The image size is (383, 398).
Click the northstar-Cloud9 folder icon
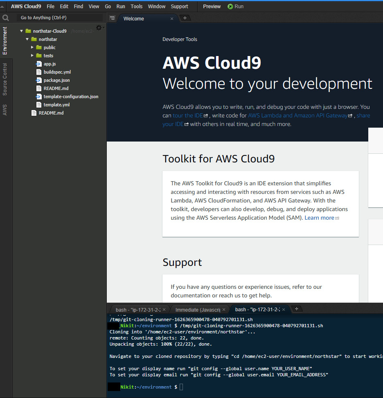(28, 31)
